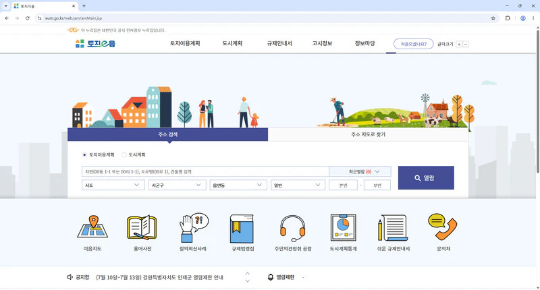Screen dimensions: 540x290
Task: Expand the 시군구 dropdown
Action: pos(177,185)
